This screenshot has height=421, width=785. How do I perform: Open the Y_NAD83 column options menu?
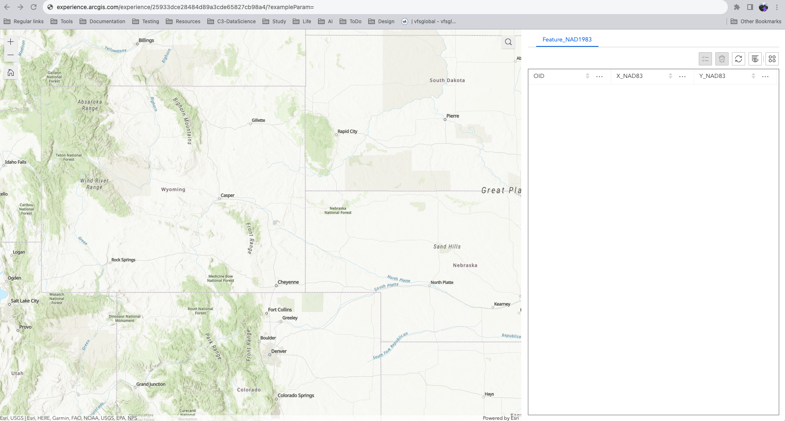tap(765, 76)
